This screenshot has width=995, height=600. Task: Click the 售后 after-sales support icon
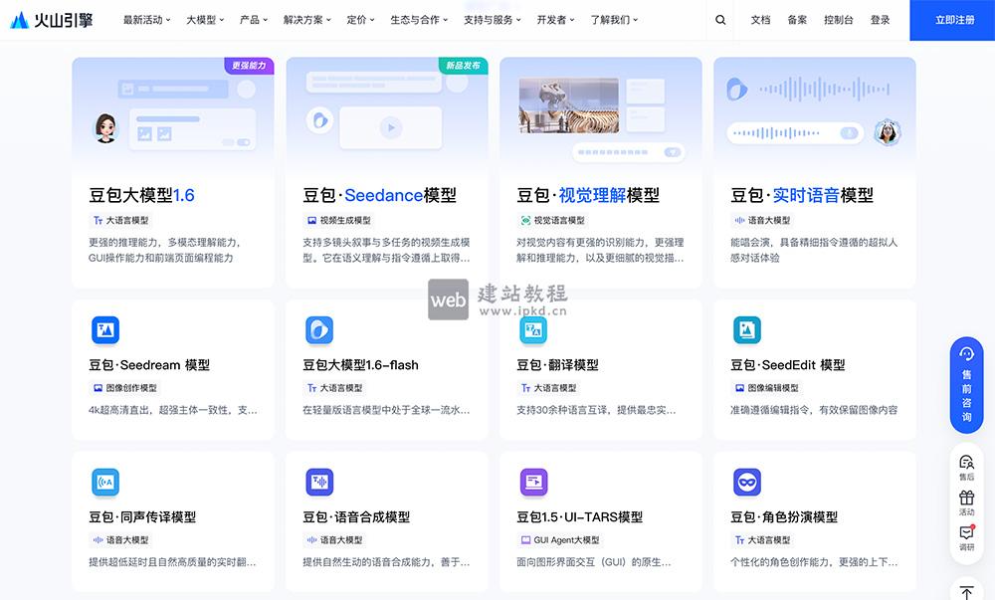[964, 464]
